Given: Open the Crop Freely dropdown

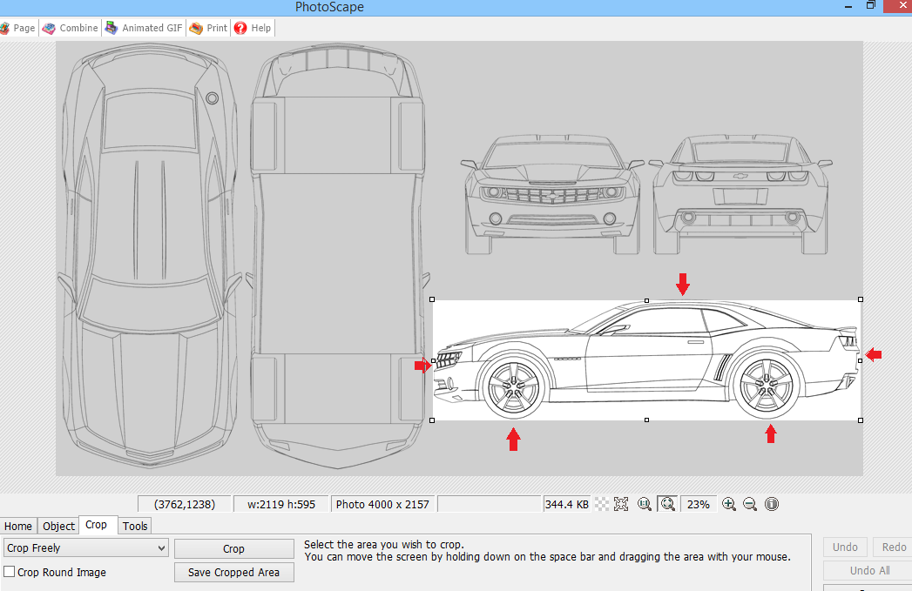Looking at the screenshot, I should click(x=84, y=547).
